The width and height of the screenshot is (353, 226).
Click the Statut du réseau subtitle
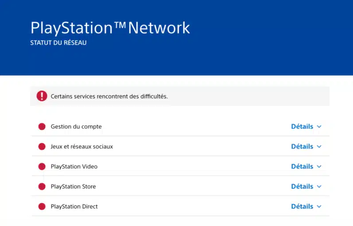click(58, 43)
